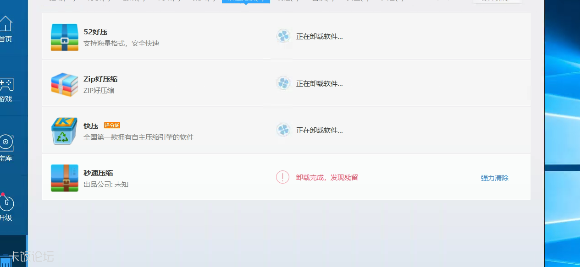Click the 出品公司: 未知 text

click(x=106, y=185)
